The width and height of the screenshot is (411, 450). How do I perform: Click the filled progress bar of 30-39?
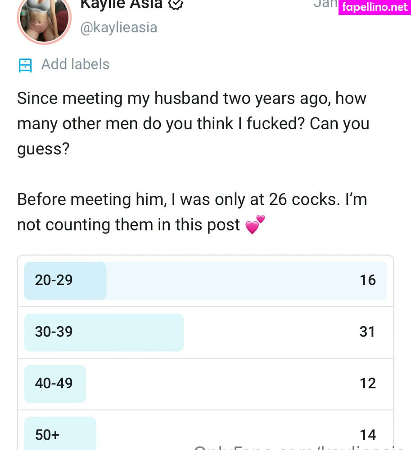(x=104, y=333)
